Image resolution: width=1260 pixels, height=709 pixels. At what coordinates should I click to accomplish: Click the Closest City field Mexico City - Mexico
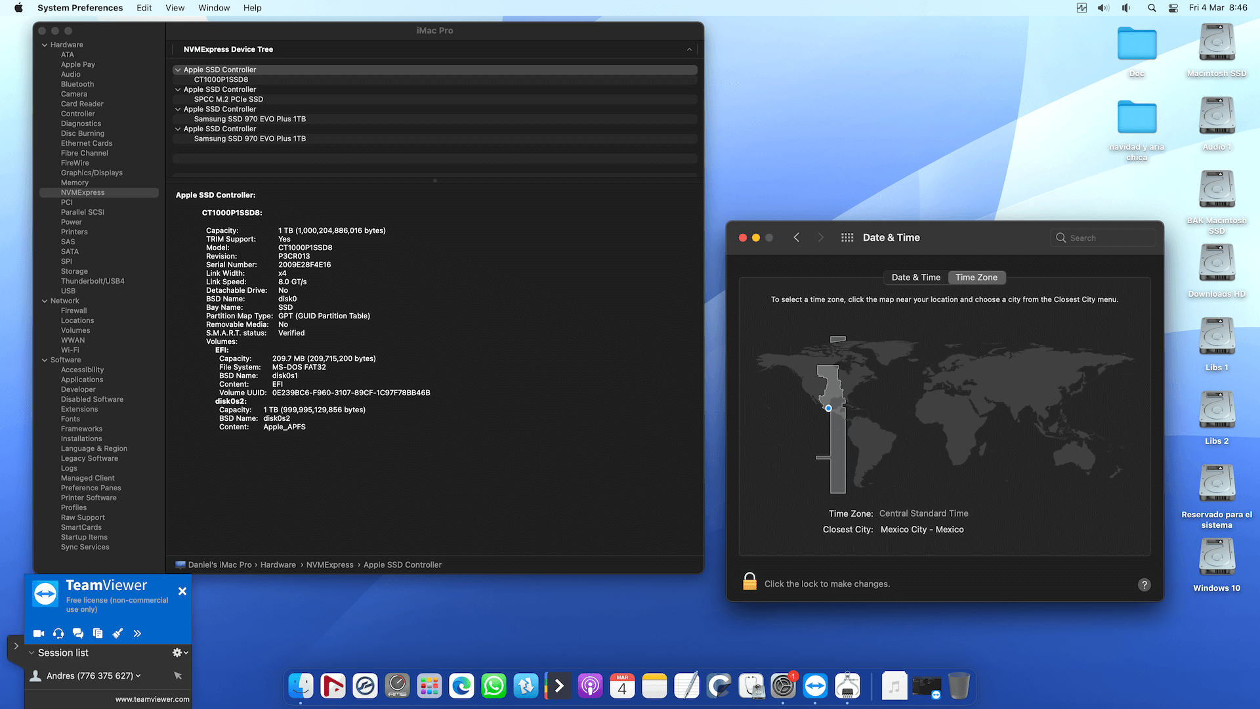coord(922,530)
